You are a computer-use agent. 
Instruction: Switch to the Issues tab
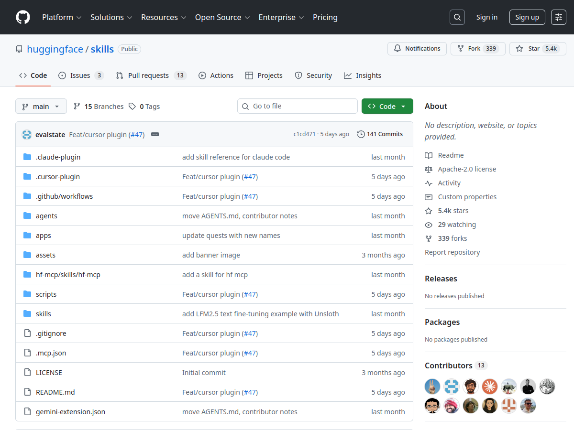[80, 75]
